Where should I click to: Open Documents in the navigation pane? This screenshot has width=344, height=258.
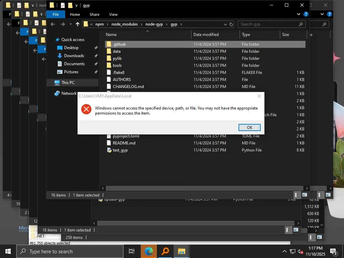pos(74,64)
